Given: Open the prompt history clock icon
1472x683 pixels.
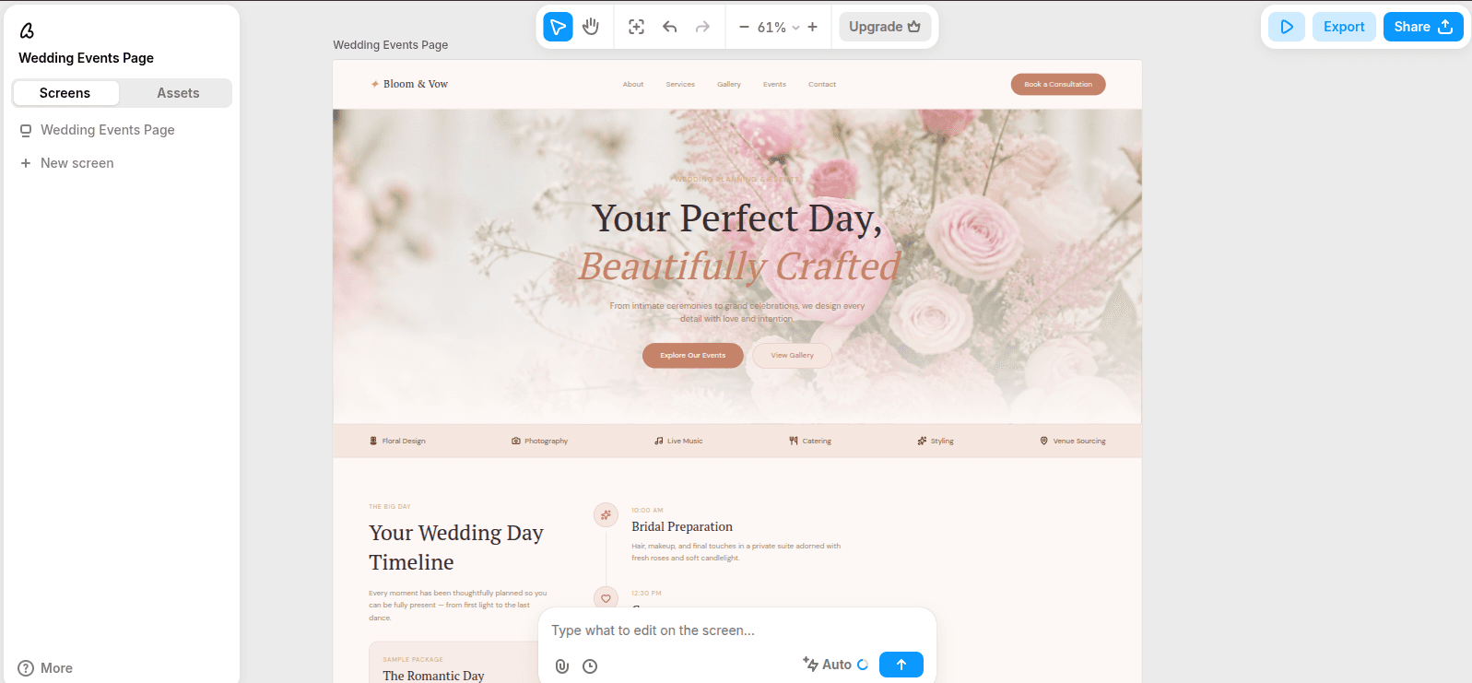Looking at the screenshot, I should [590, 665].
